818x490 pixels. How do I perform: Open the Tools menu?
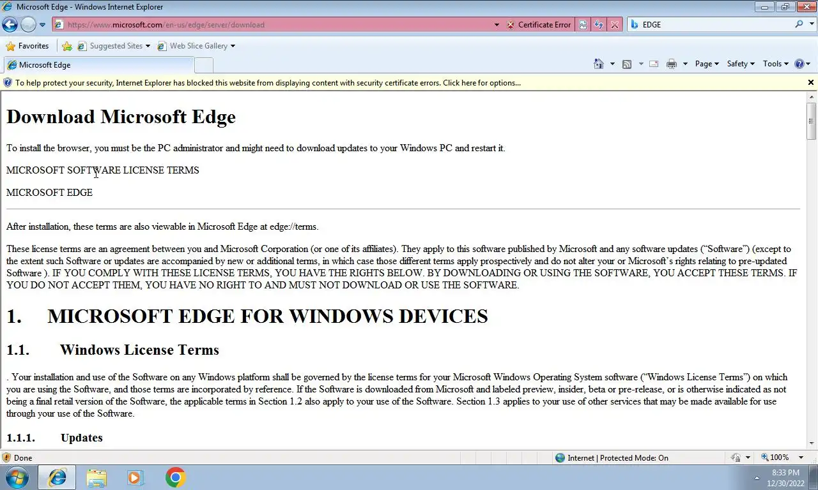coord(776,64)
